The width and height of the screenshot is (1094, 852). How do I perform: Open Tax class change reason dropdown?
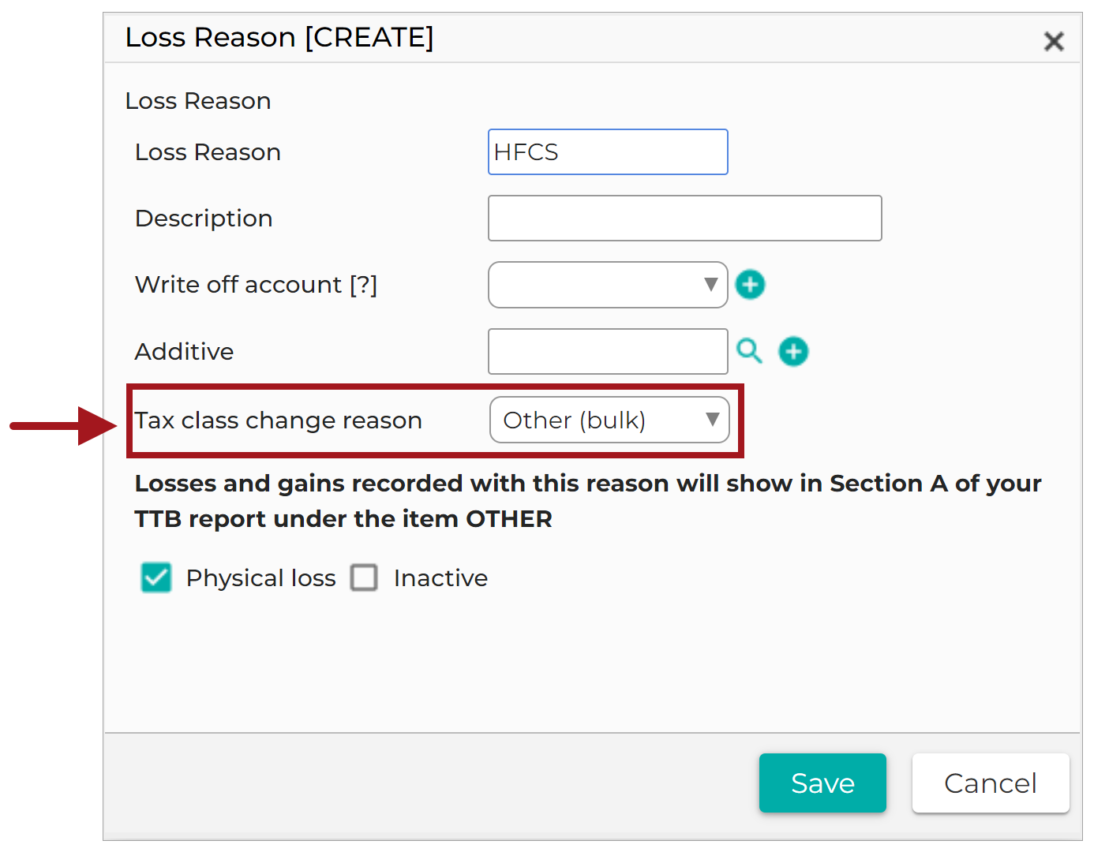tap(609, 420)
